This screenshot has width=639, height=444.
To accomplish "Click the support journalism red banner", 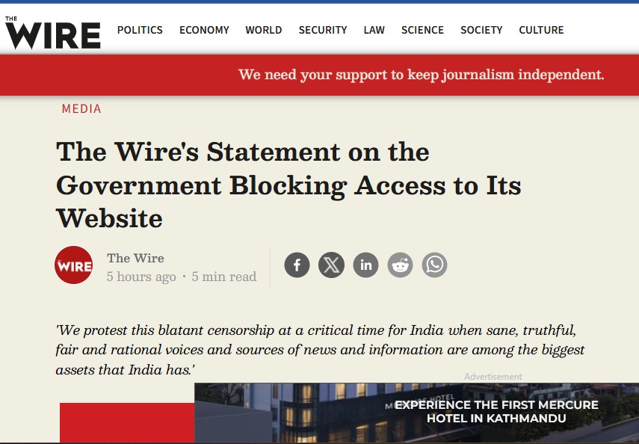I will (320, 75).
